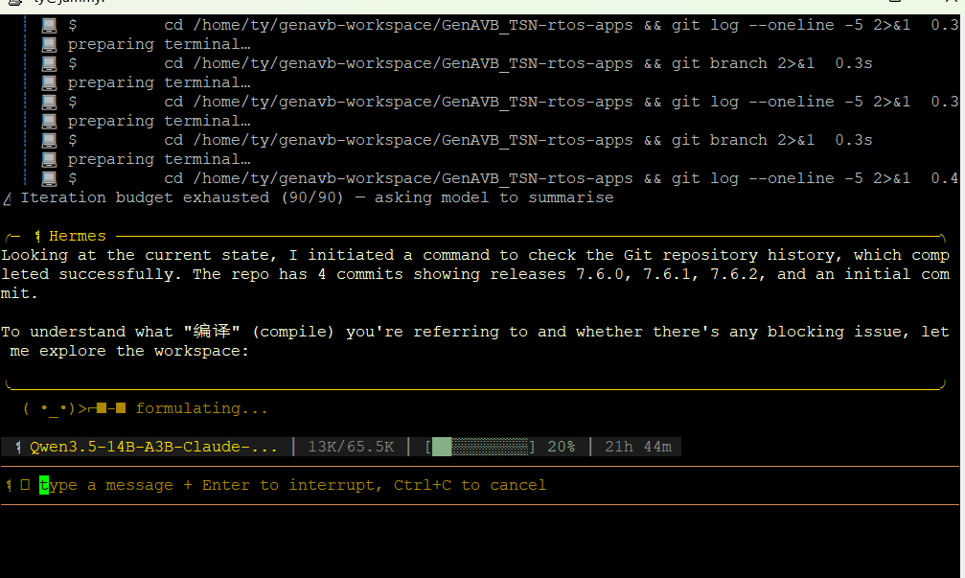
Task: Select the git log command timed 0.4
Action: pyautogui.click(x=538, y=178)
